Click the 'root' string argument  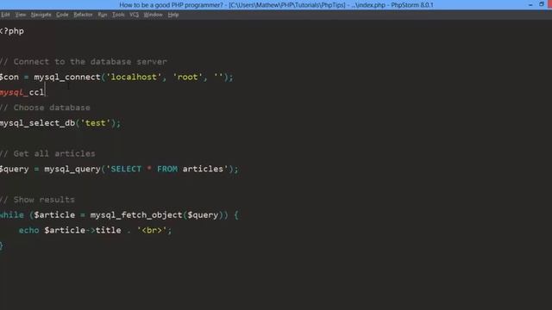pos(188,77)
